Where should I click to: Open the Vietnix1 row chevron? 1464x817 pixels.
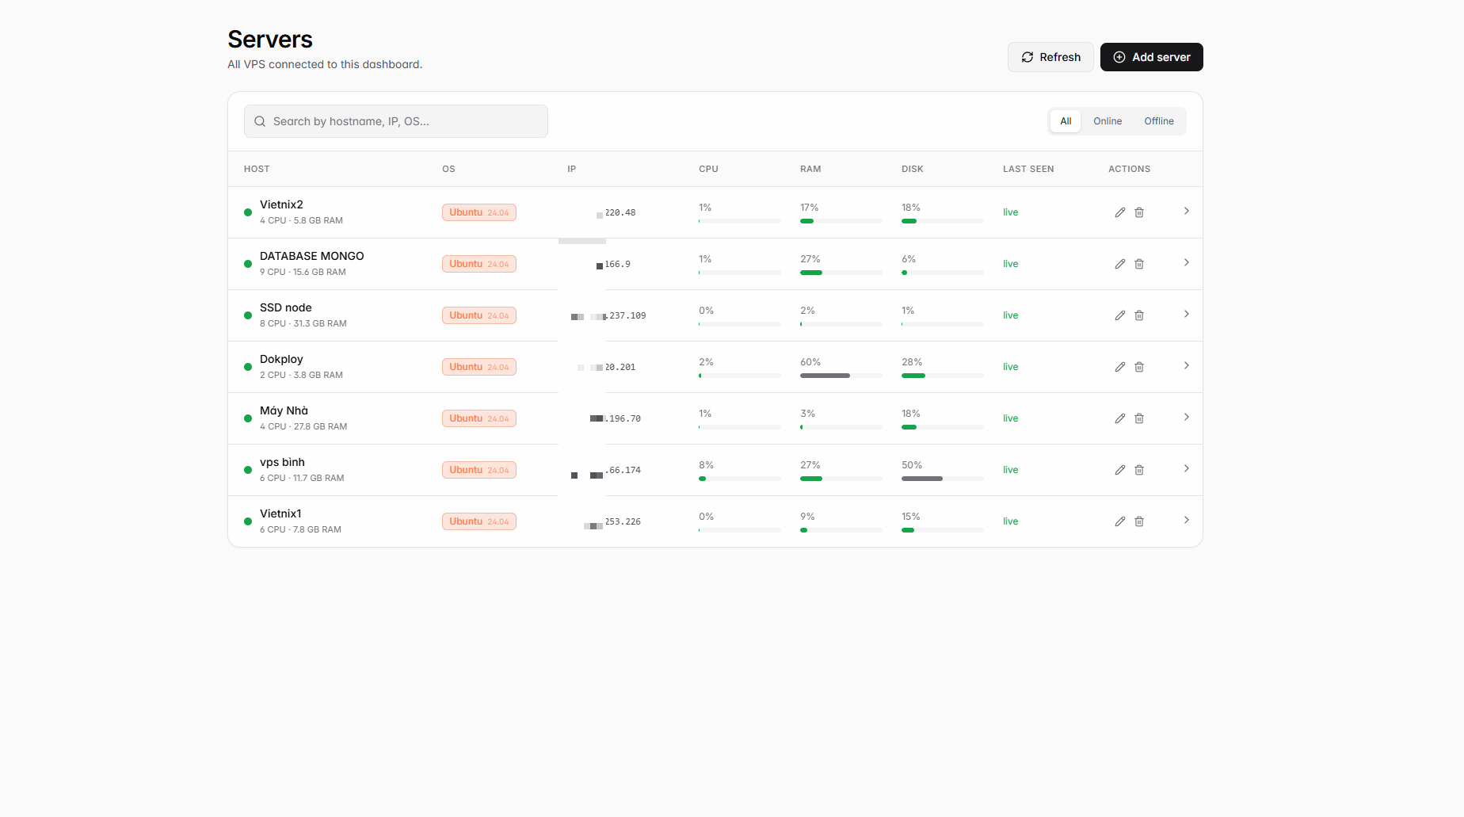pos(1186,520)
